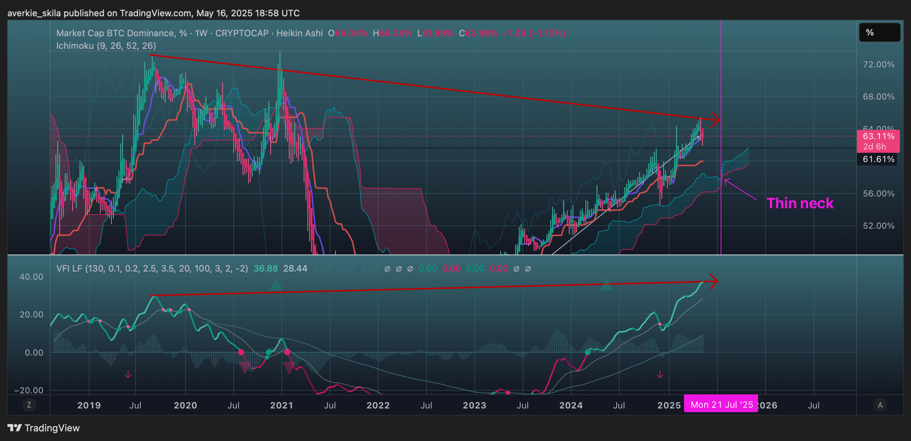Screen dimensions: 911x441
Task: Click the small red down arrow near Jul 2019
Action: pyautogui.click(x=128, y=374)
